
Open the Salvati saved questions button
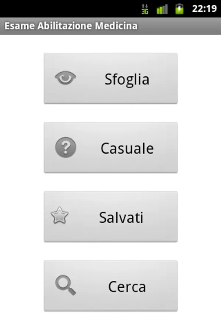[110, 217]
